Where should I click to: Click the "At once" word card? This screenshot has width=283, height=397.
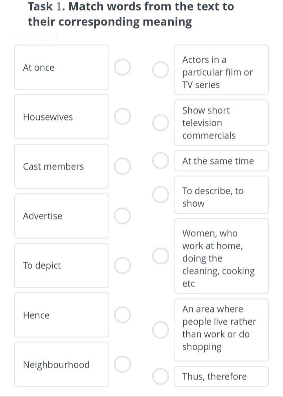pos(62,67)
